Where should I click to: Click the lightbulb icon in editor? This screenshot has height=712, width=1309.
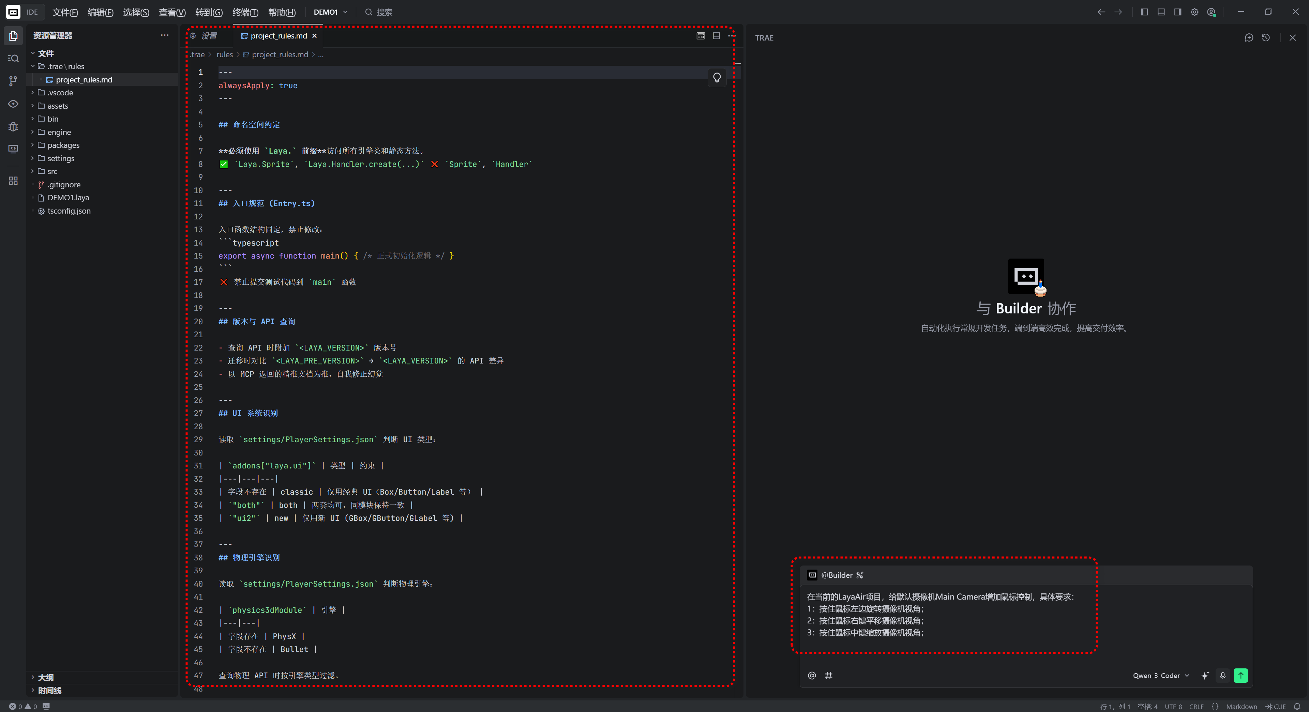tap(717, 78)
